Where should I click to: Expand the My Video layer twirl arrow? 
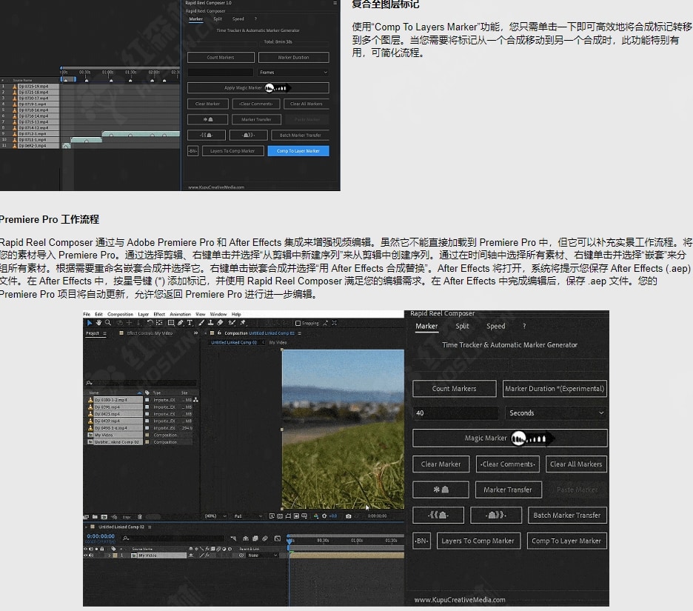pos(109,555)
